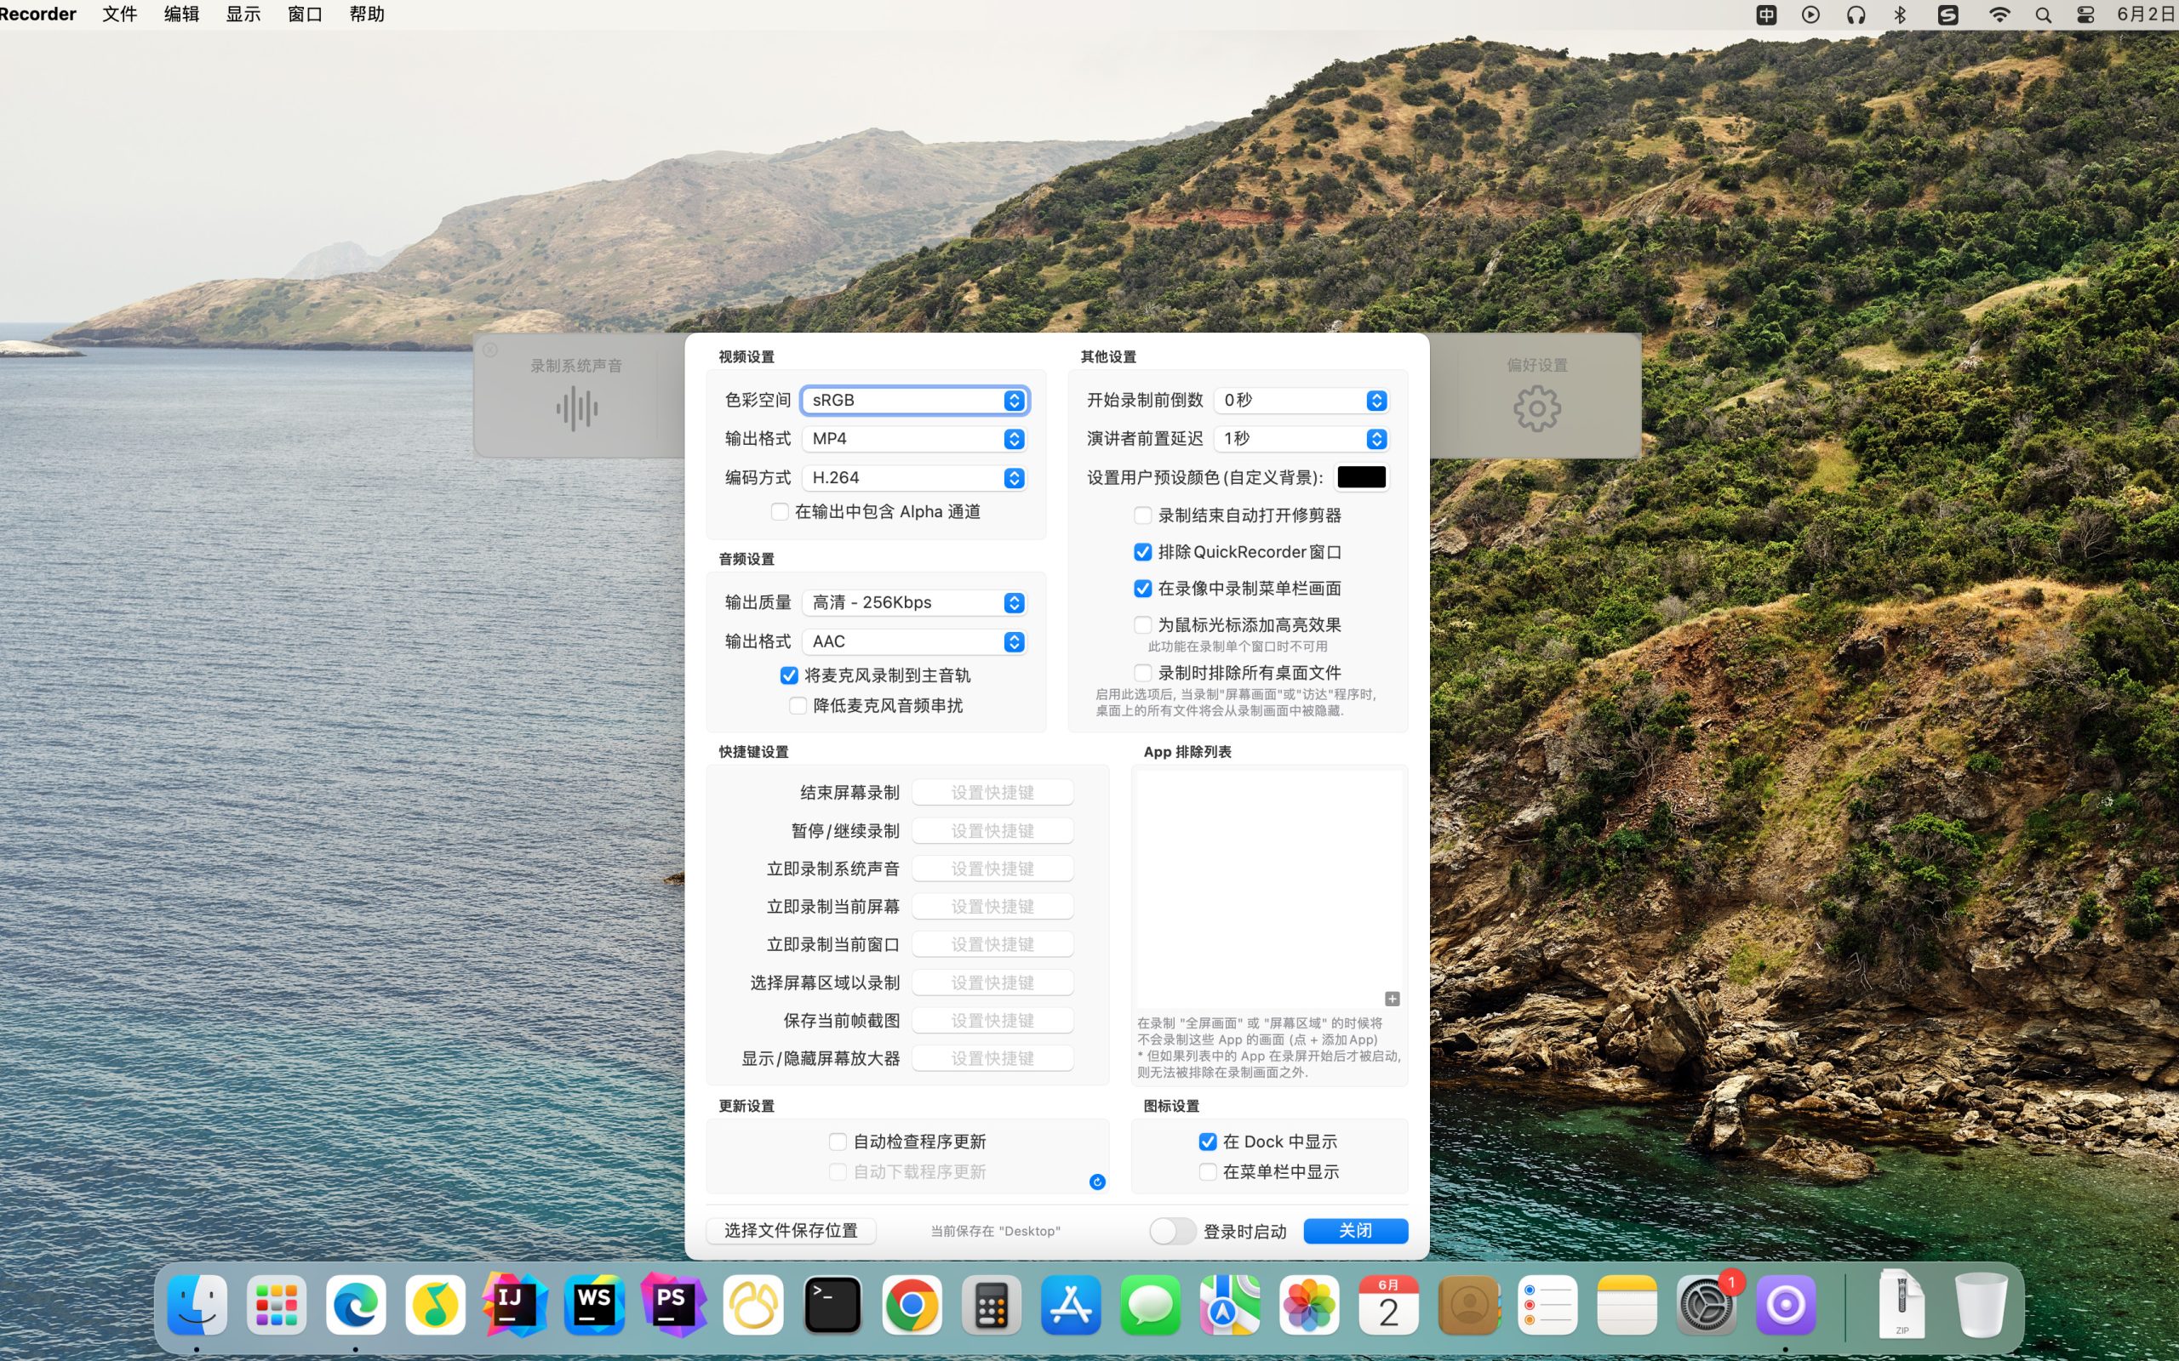Viewport: 2179px width, 1361px height.
Task: Launch IntelliJ IDEA from the Dock
Action: (x=515, y=1303)
